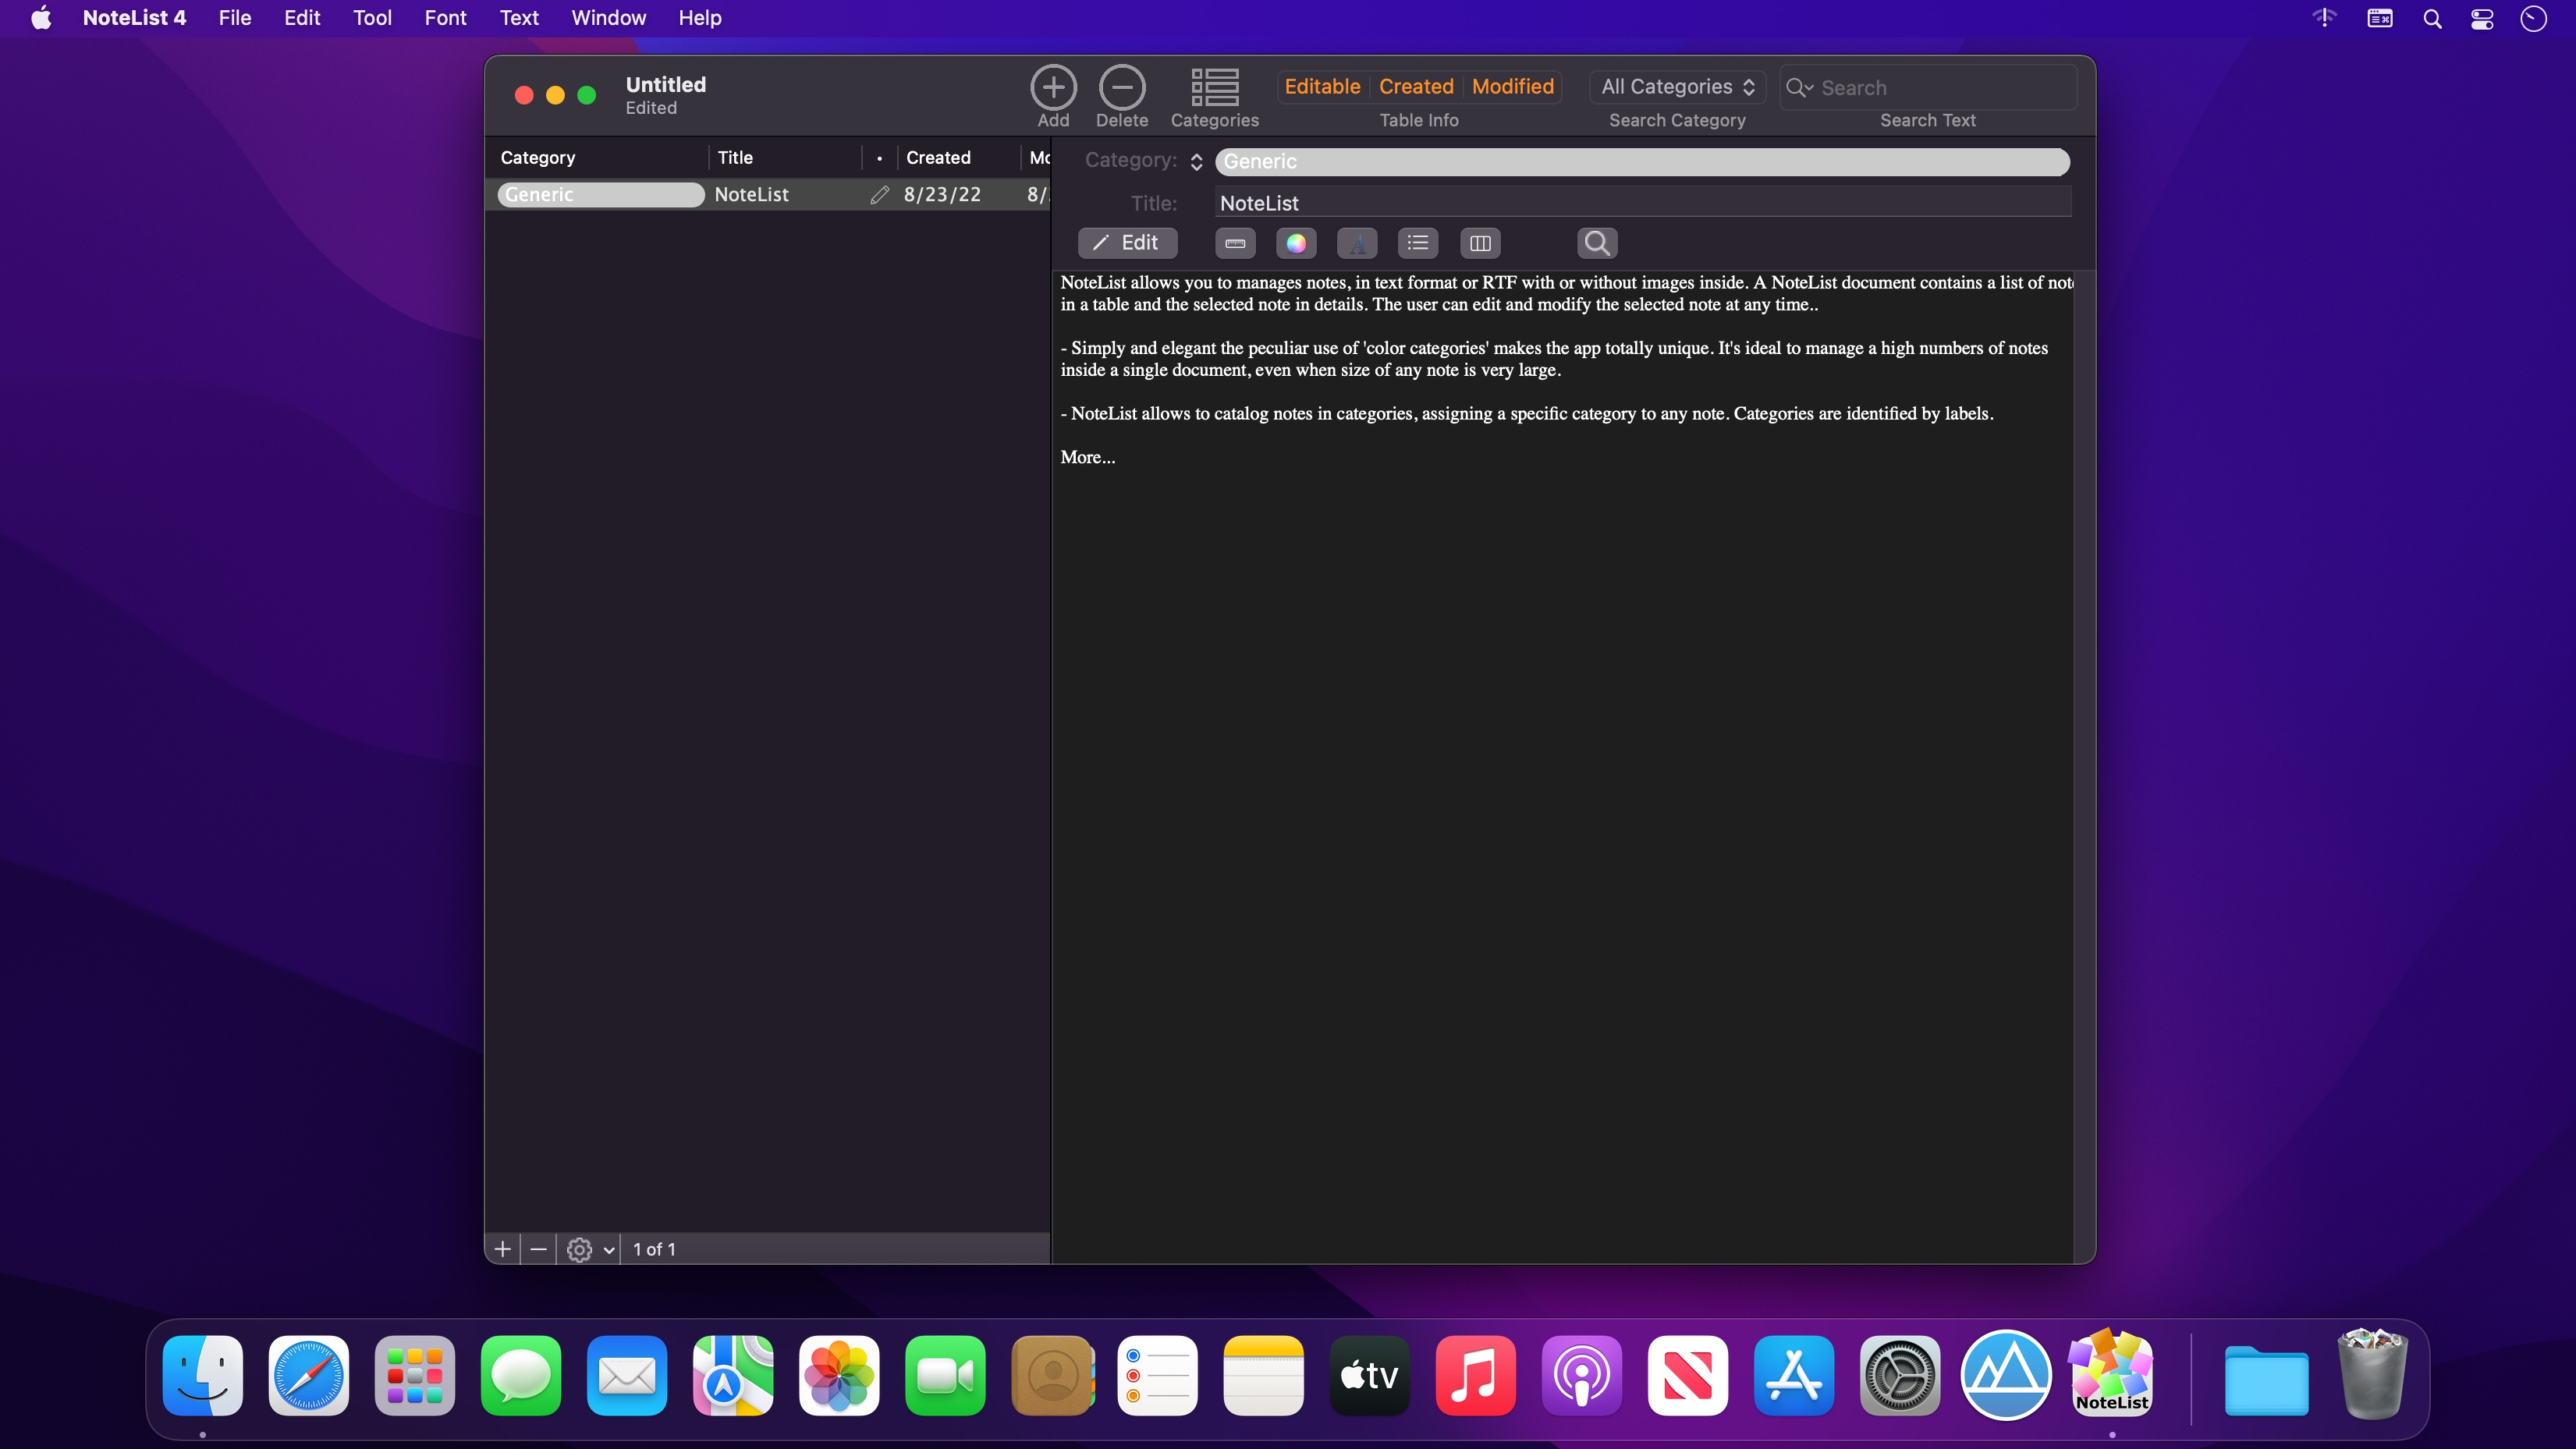
Task: Open the search options magnifier dropdown
Action: point(1800,88)
